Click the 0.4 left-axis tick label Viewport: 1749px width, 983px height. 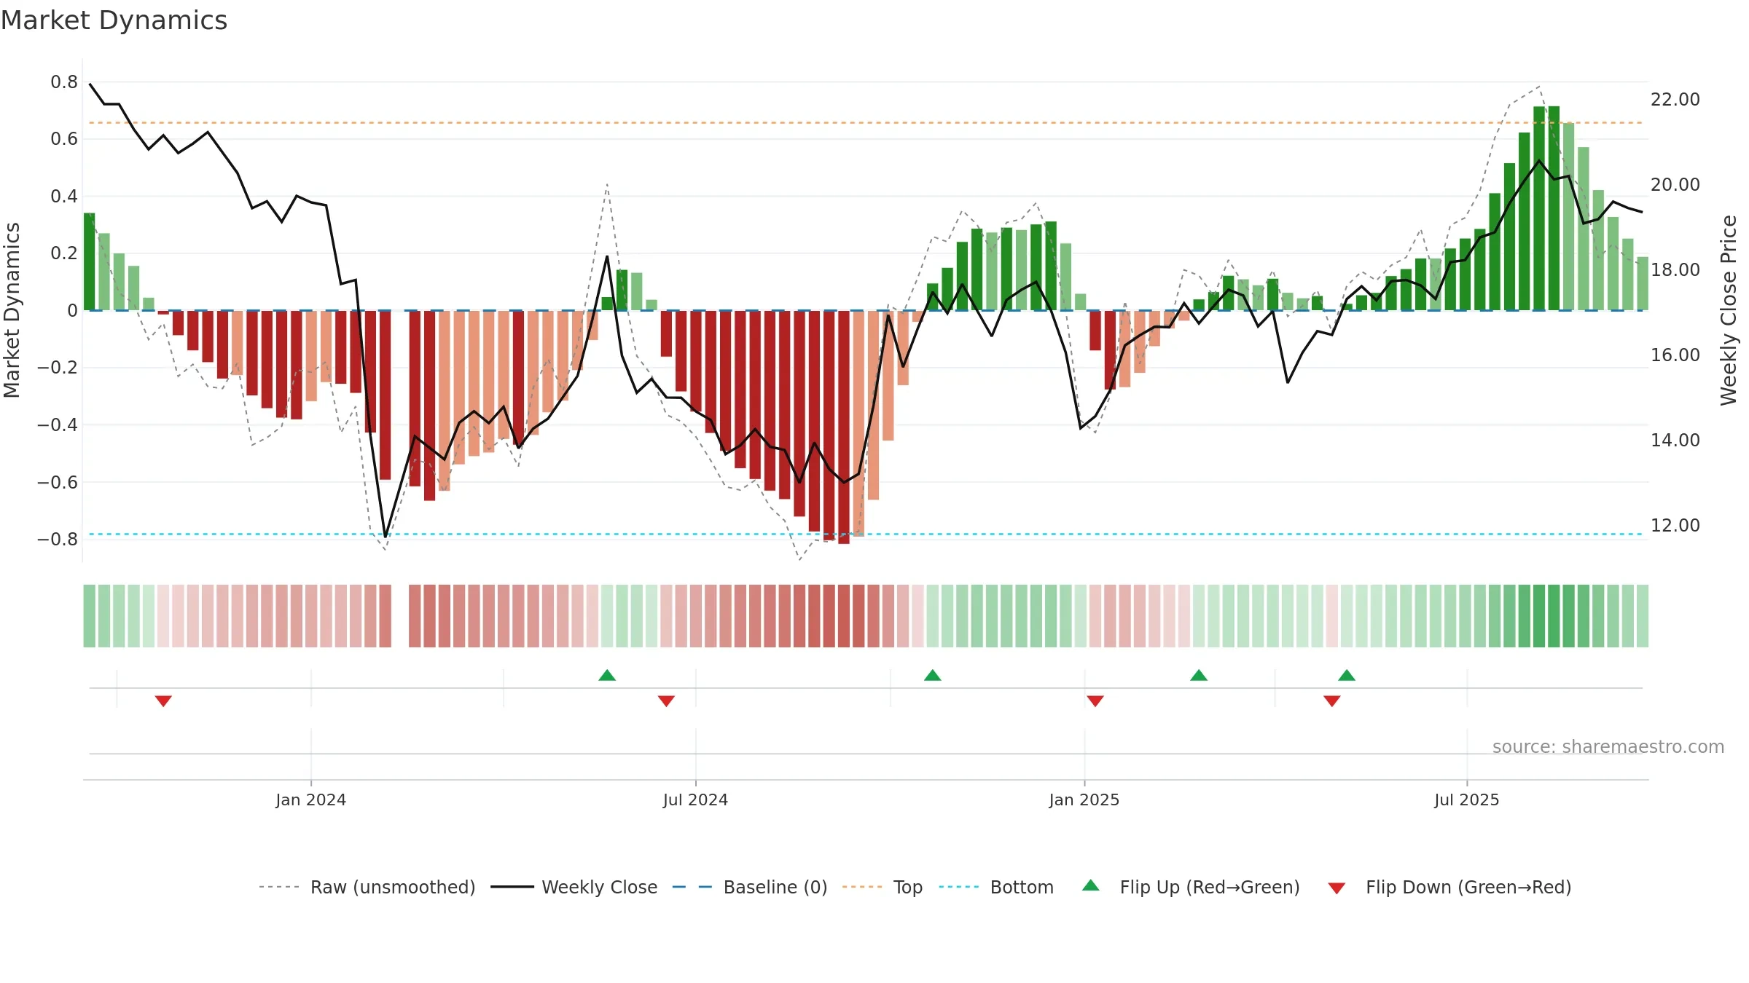tap(64, 196)
